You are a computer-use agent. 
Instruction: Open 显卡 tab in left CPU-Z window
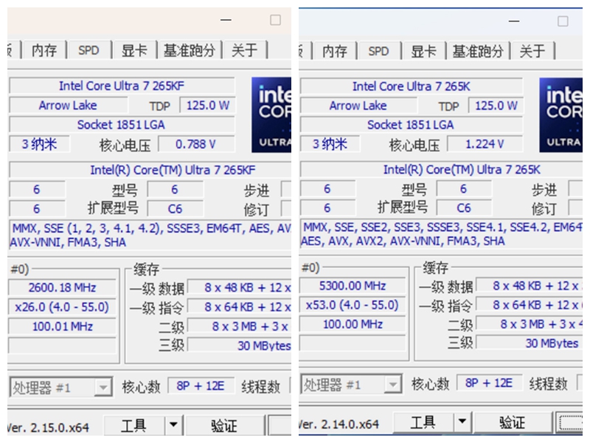(134, 50)
